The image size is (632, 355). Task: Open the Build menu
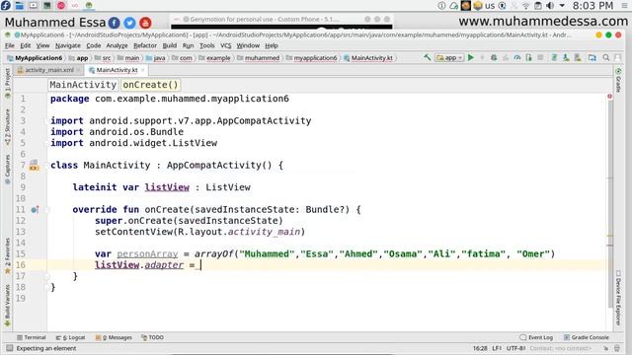pos(170,45)
